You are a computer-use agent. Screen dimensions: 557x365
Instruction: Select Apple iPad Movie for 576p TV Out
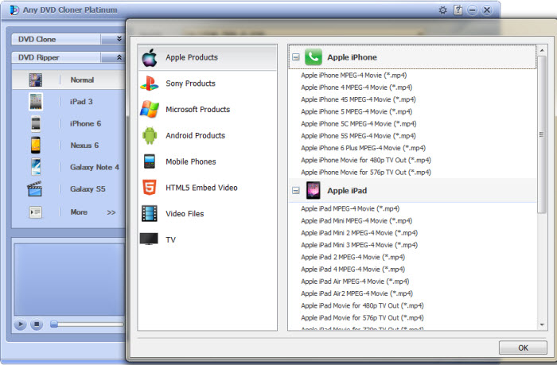tap(362, 317)
